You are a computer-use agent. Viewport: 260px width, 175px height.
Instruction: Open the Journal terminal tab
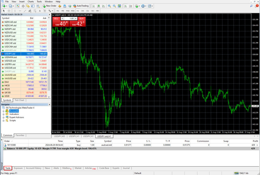(x=126, y=168)
